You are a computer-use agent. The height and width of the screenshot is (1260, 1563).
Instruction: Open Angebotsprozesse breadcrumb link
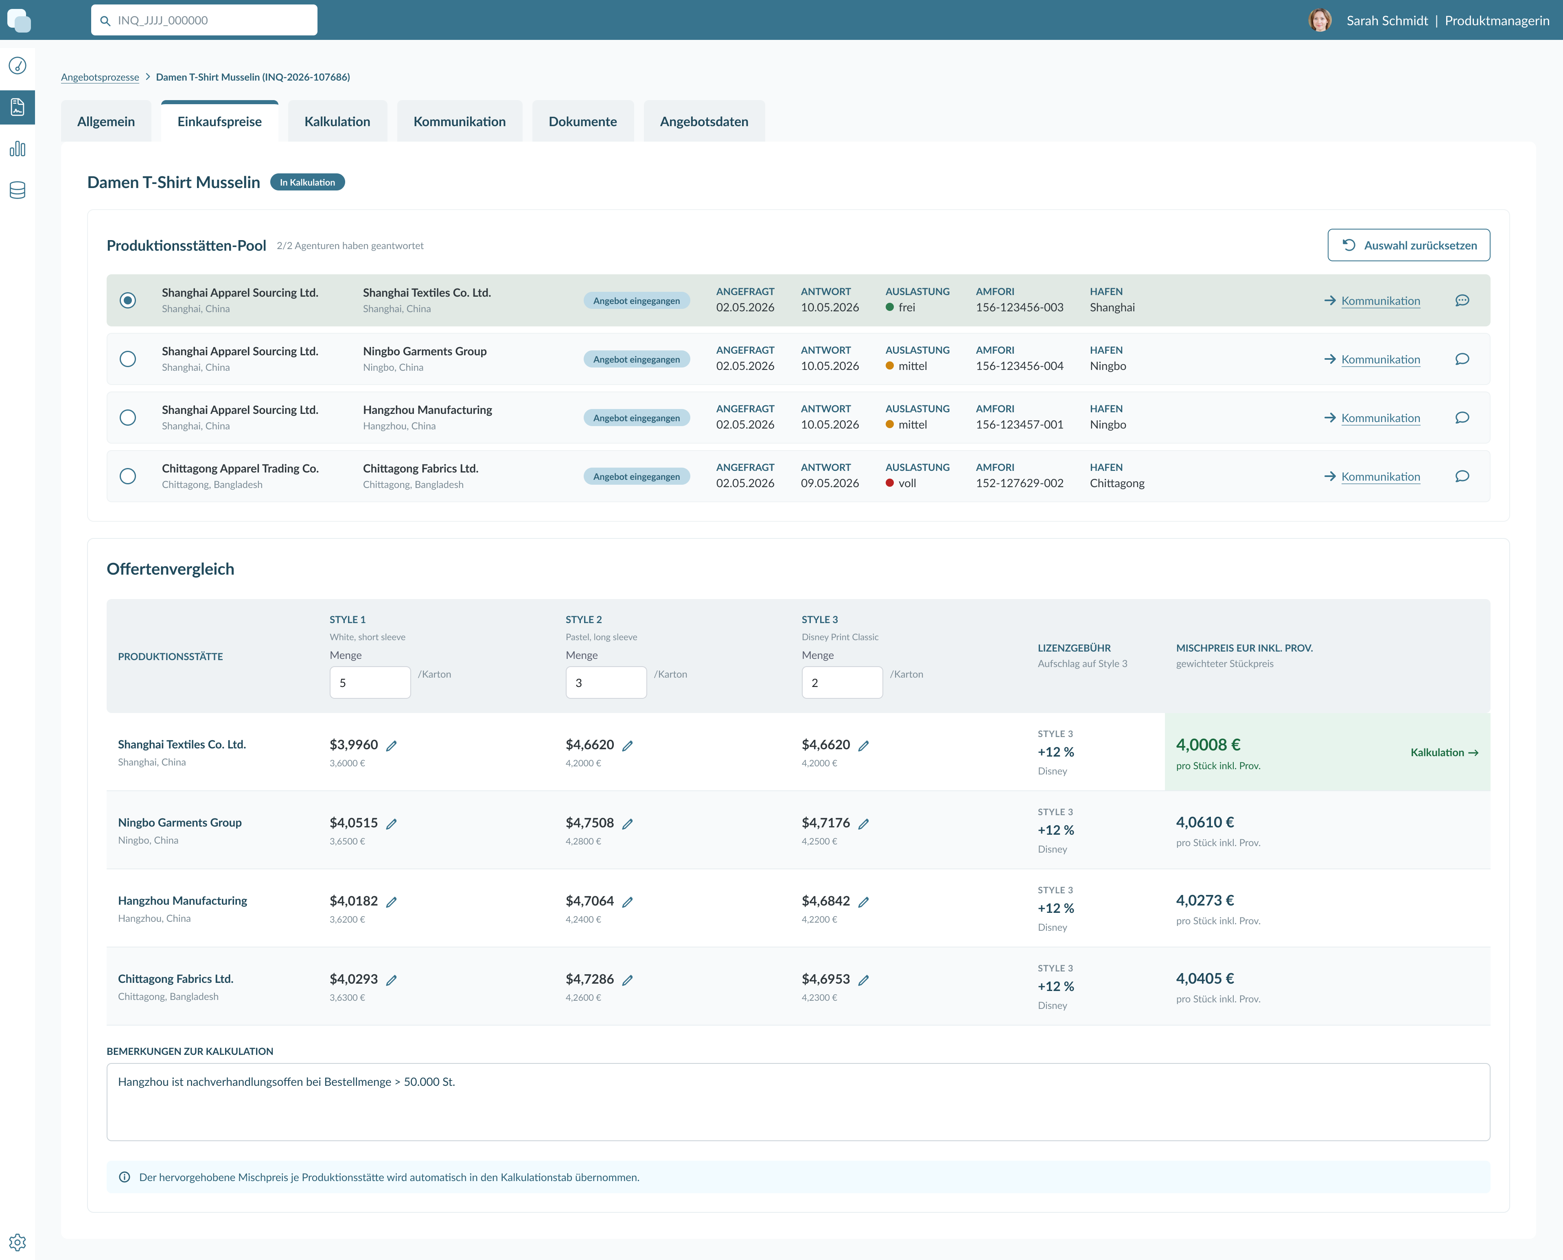pos(100,77)
